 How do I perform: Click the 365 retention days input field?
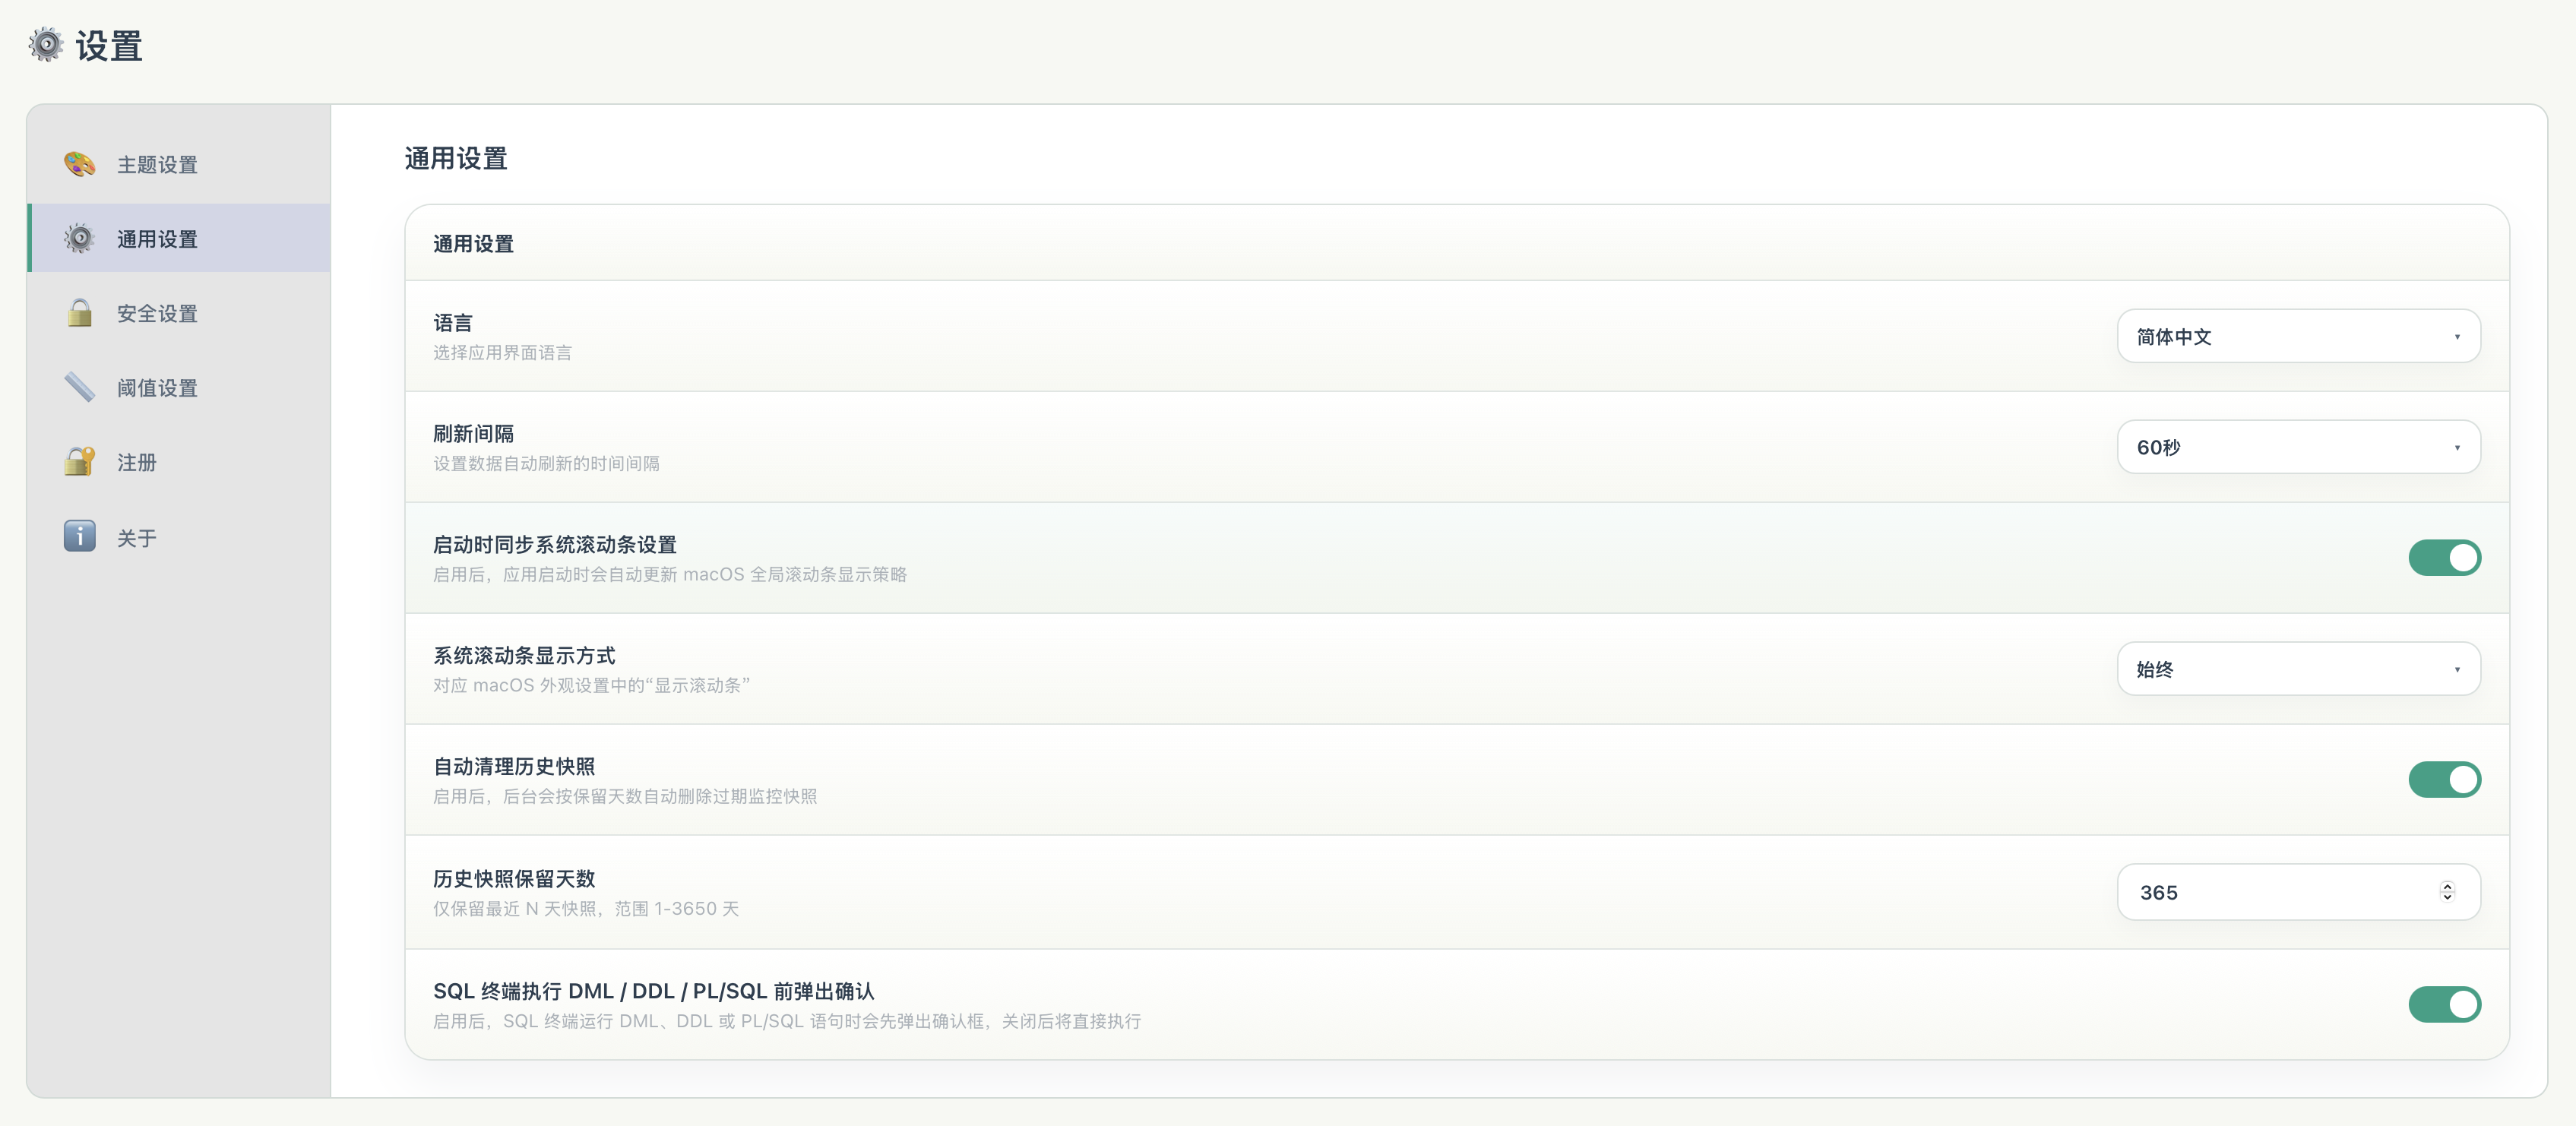2298,892
